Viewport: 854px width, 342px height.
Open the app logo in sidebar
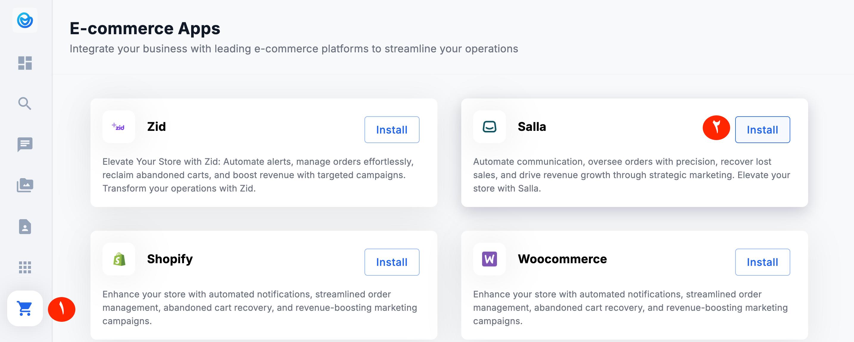point(25,21)
